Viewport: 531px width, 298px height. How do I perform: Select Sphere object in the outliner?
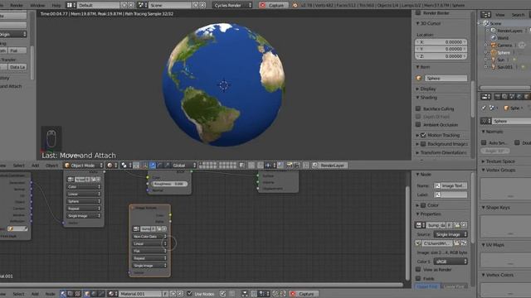click(x=504, y=52)
